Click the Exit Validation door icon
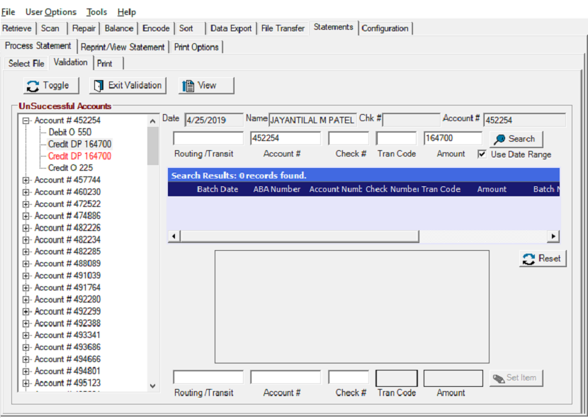Image resolution: width=588 pixels, height=418 pixels. coord(98,86)
